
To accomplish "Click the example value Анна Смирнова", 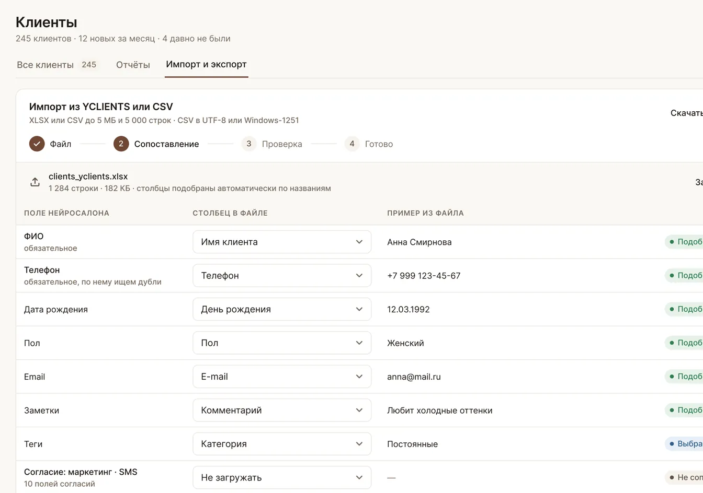I will point(419,242).
